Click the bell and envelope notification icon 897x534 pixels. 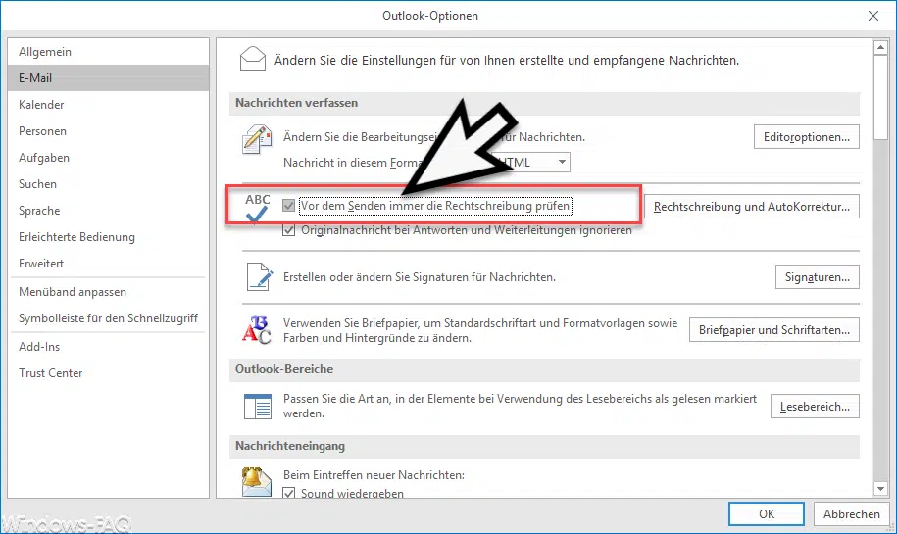click(x=256, y=481)
